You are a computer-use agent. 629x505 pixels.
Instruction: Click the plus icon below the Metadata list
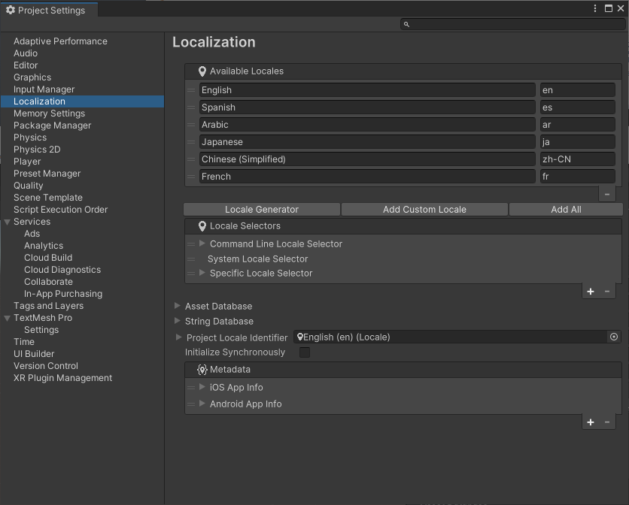591,422
